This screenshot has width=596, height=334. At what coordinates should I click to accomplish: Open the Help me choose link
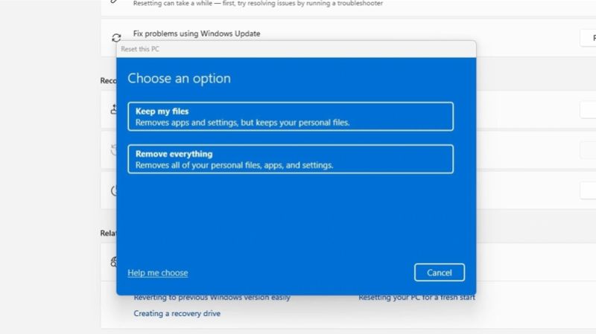click(x=158, y=273)
